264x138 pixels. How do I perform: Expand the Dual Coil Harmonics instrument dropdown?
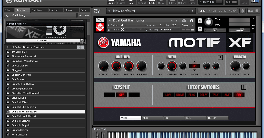(x=110, y=20)
